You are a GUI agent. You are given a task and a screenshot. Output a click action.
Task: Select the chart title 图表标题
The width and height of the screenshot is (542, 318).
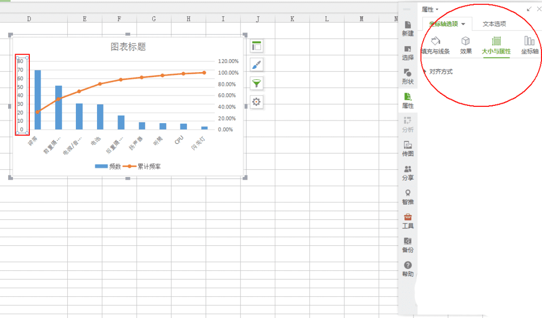[128, 47]
